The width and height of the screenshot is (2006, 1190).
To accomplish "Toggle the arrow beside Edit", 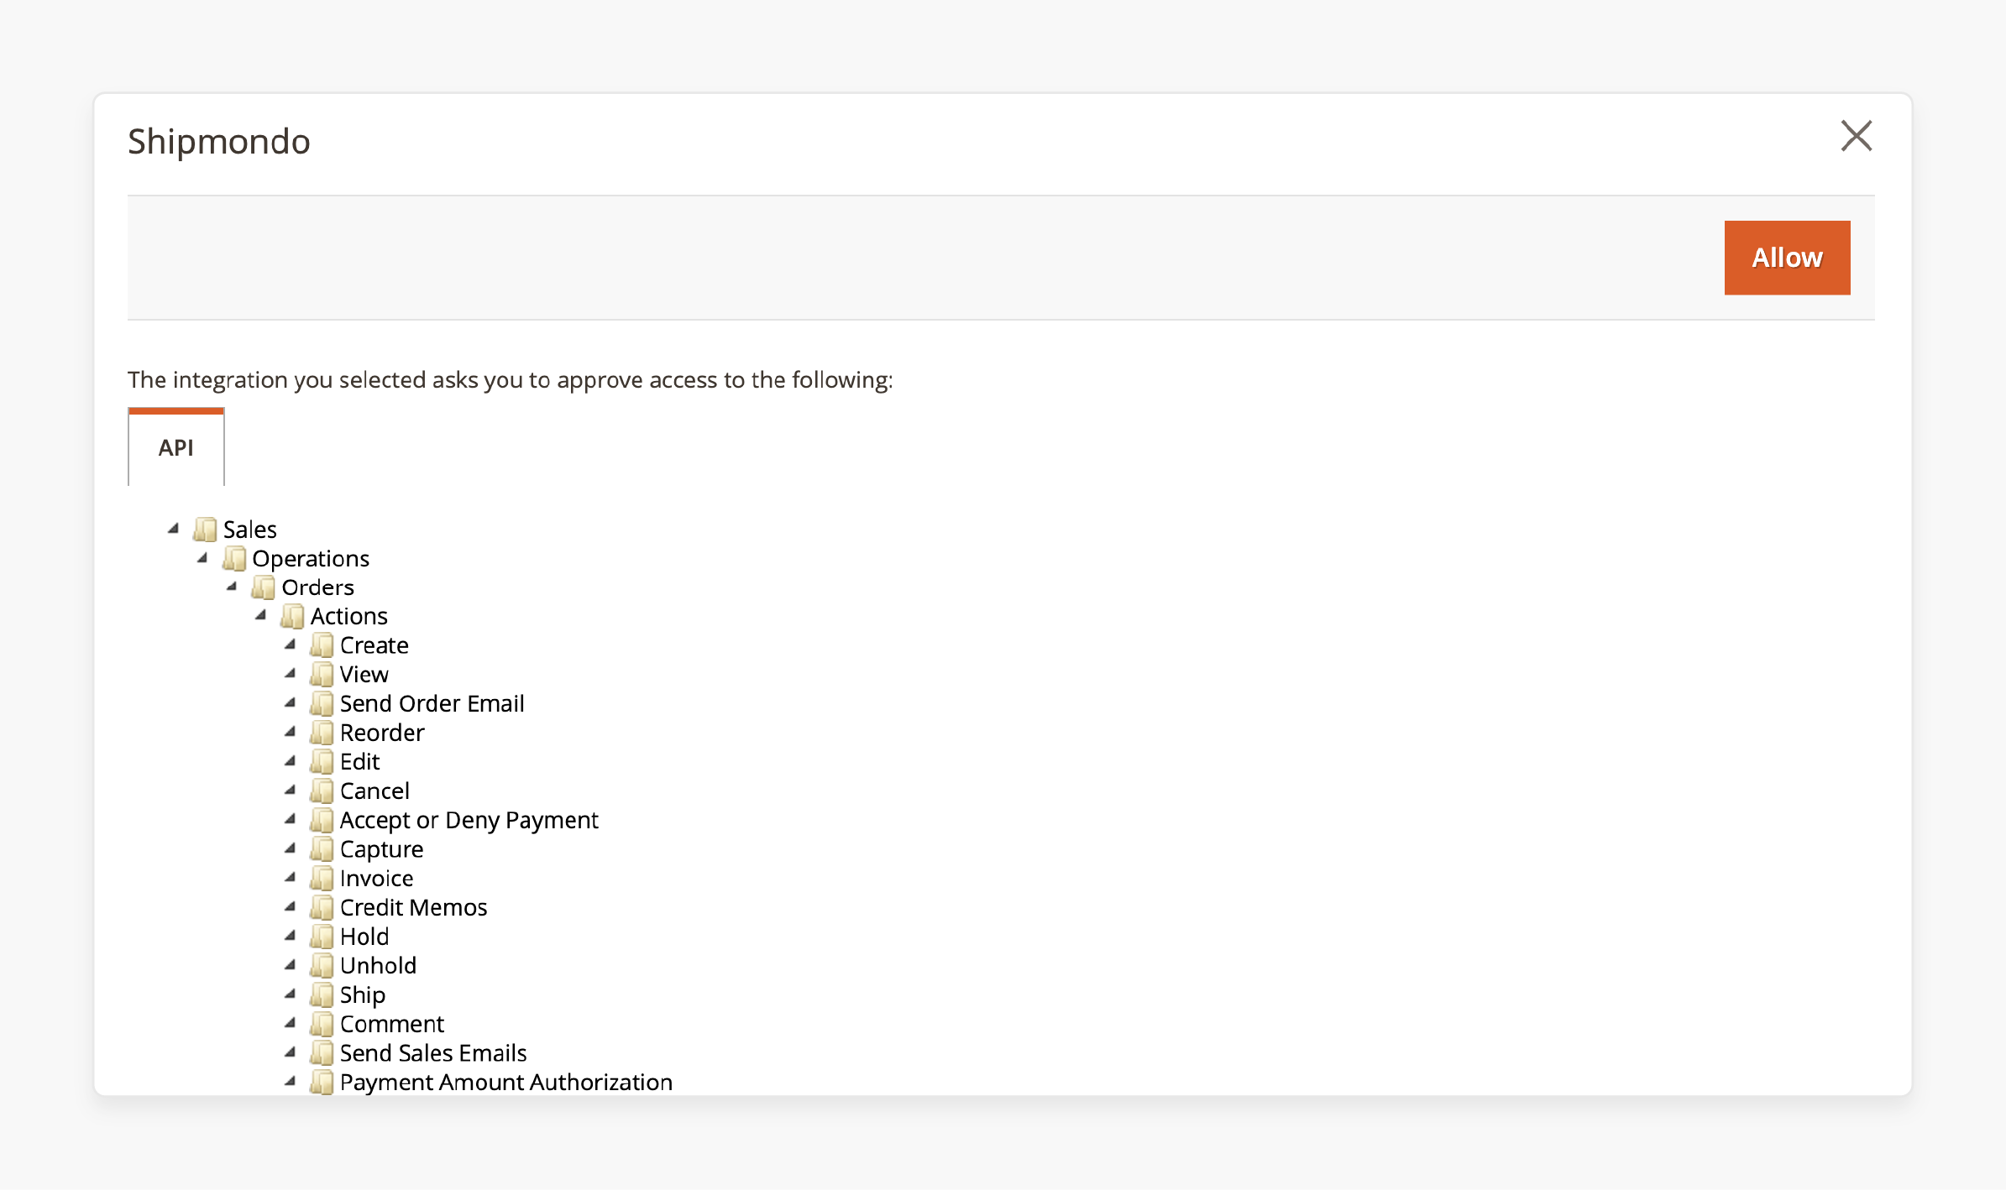I will pos(291,761).
